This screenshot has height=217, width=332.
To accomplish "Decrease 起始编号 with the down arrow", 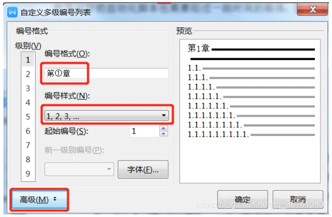I will 163,134.
